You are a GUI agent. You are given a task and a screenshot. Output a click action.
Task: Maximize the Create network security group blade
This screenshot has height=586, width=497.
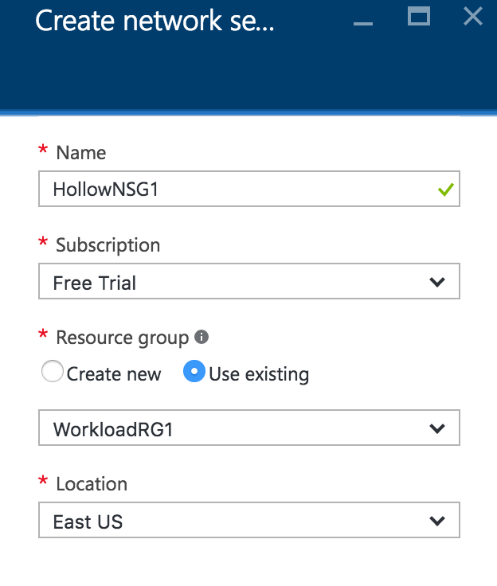pos(419,16)
